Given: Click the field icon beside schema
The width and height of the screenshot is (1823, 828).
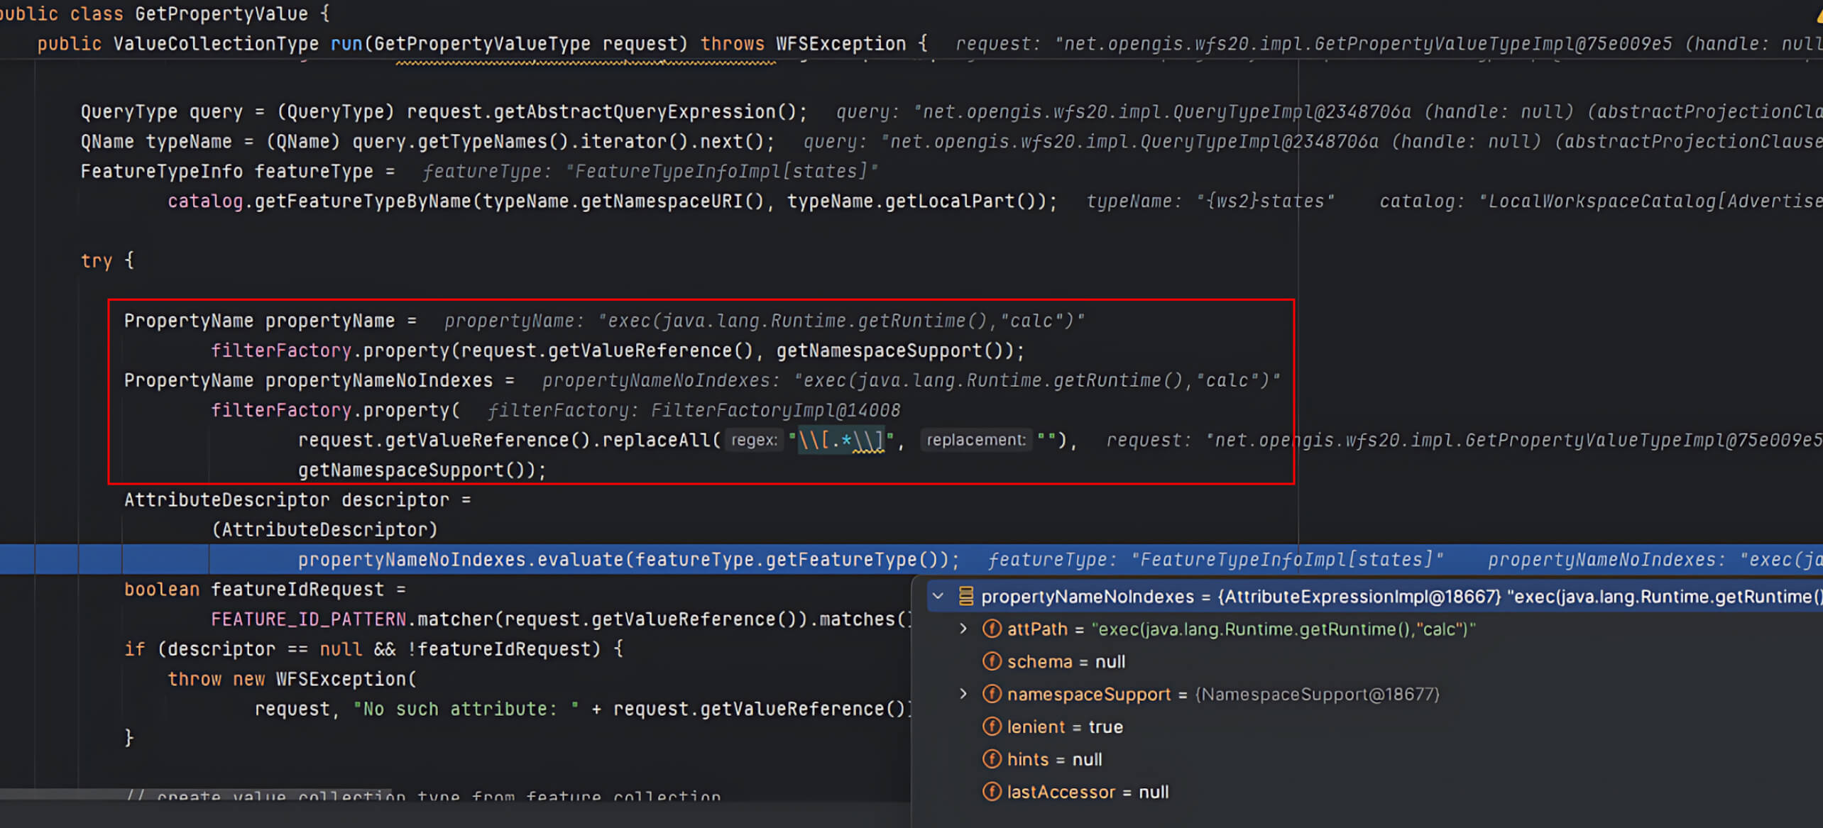Looking at the screenshot, I should [992, 661].
